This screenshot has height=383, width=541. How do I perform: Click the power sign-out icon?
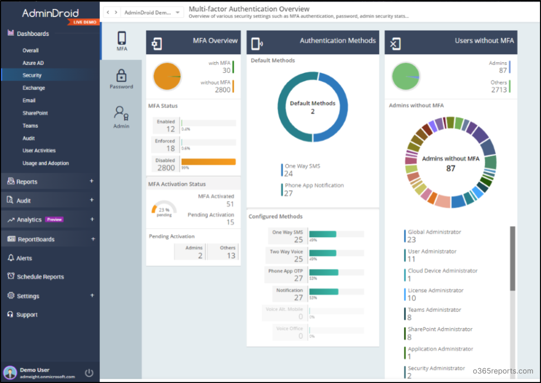[x=89, y=372]
